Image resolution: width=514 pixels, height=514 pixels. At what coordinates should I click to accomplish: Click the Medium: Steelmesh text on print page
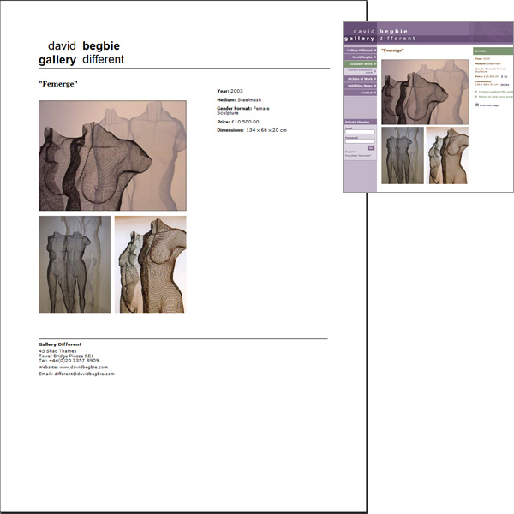click(239, 99)
